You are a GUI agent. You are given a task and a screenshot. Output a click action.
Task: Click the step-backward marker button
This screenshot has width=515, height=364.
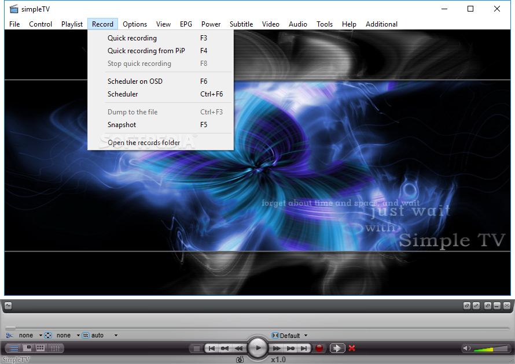click(225, 348)
